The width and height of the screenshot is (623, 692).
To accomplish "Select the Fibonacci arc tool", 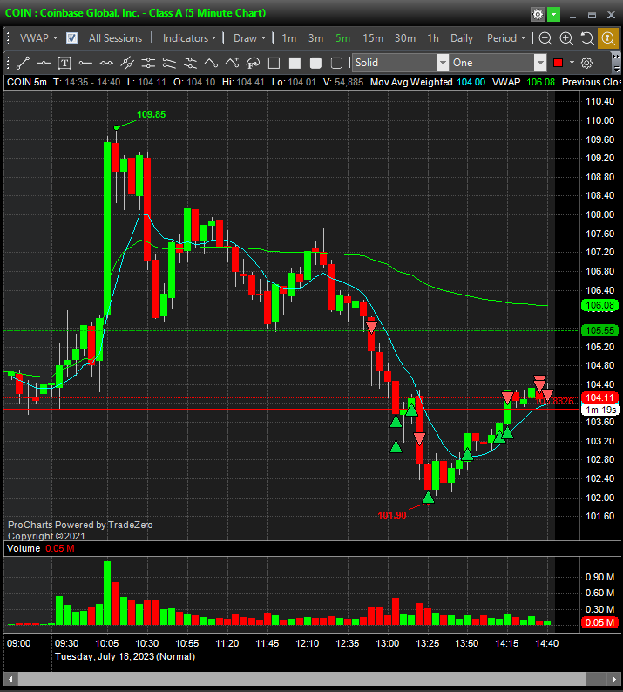I will point(253,63).
